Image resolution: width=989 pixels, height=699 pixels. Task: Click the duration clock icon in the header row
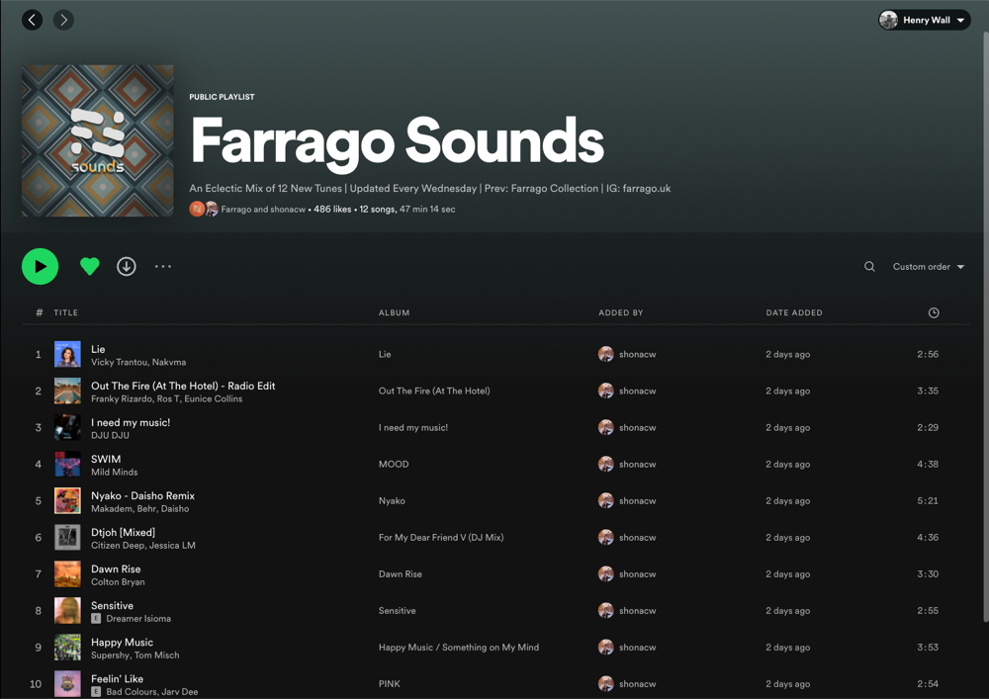933,312
